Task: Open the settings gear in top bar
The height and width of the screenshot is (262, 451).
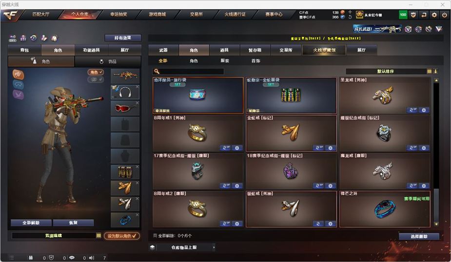Action: pyautogui.click(x=434, y=15)
